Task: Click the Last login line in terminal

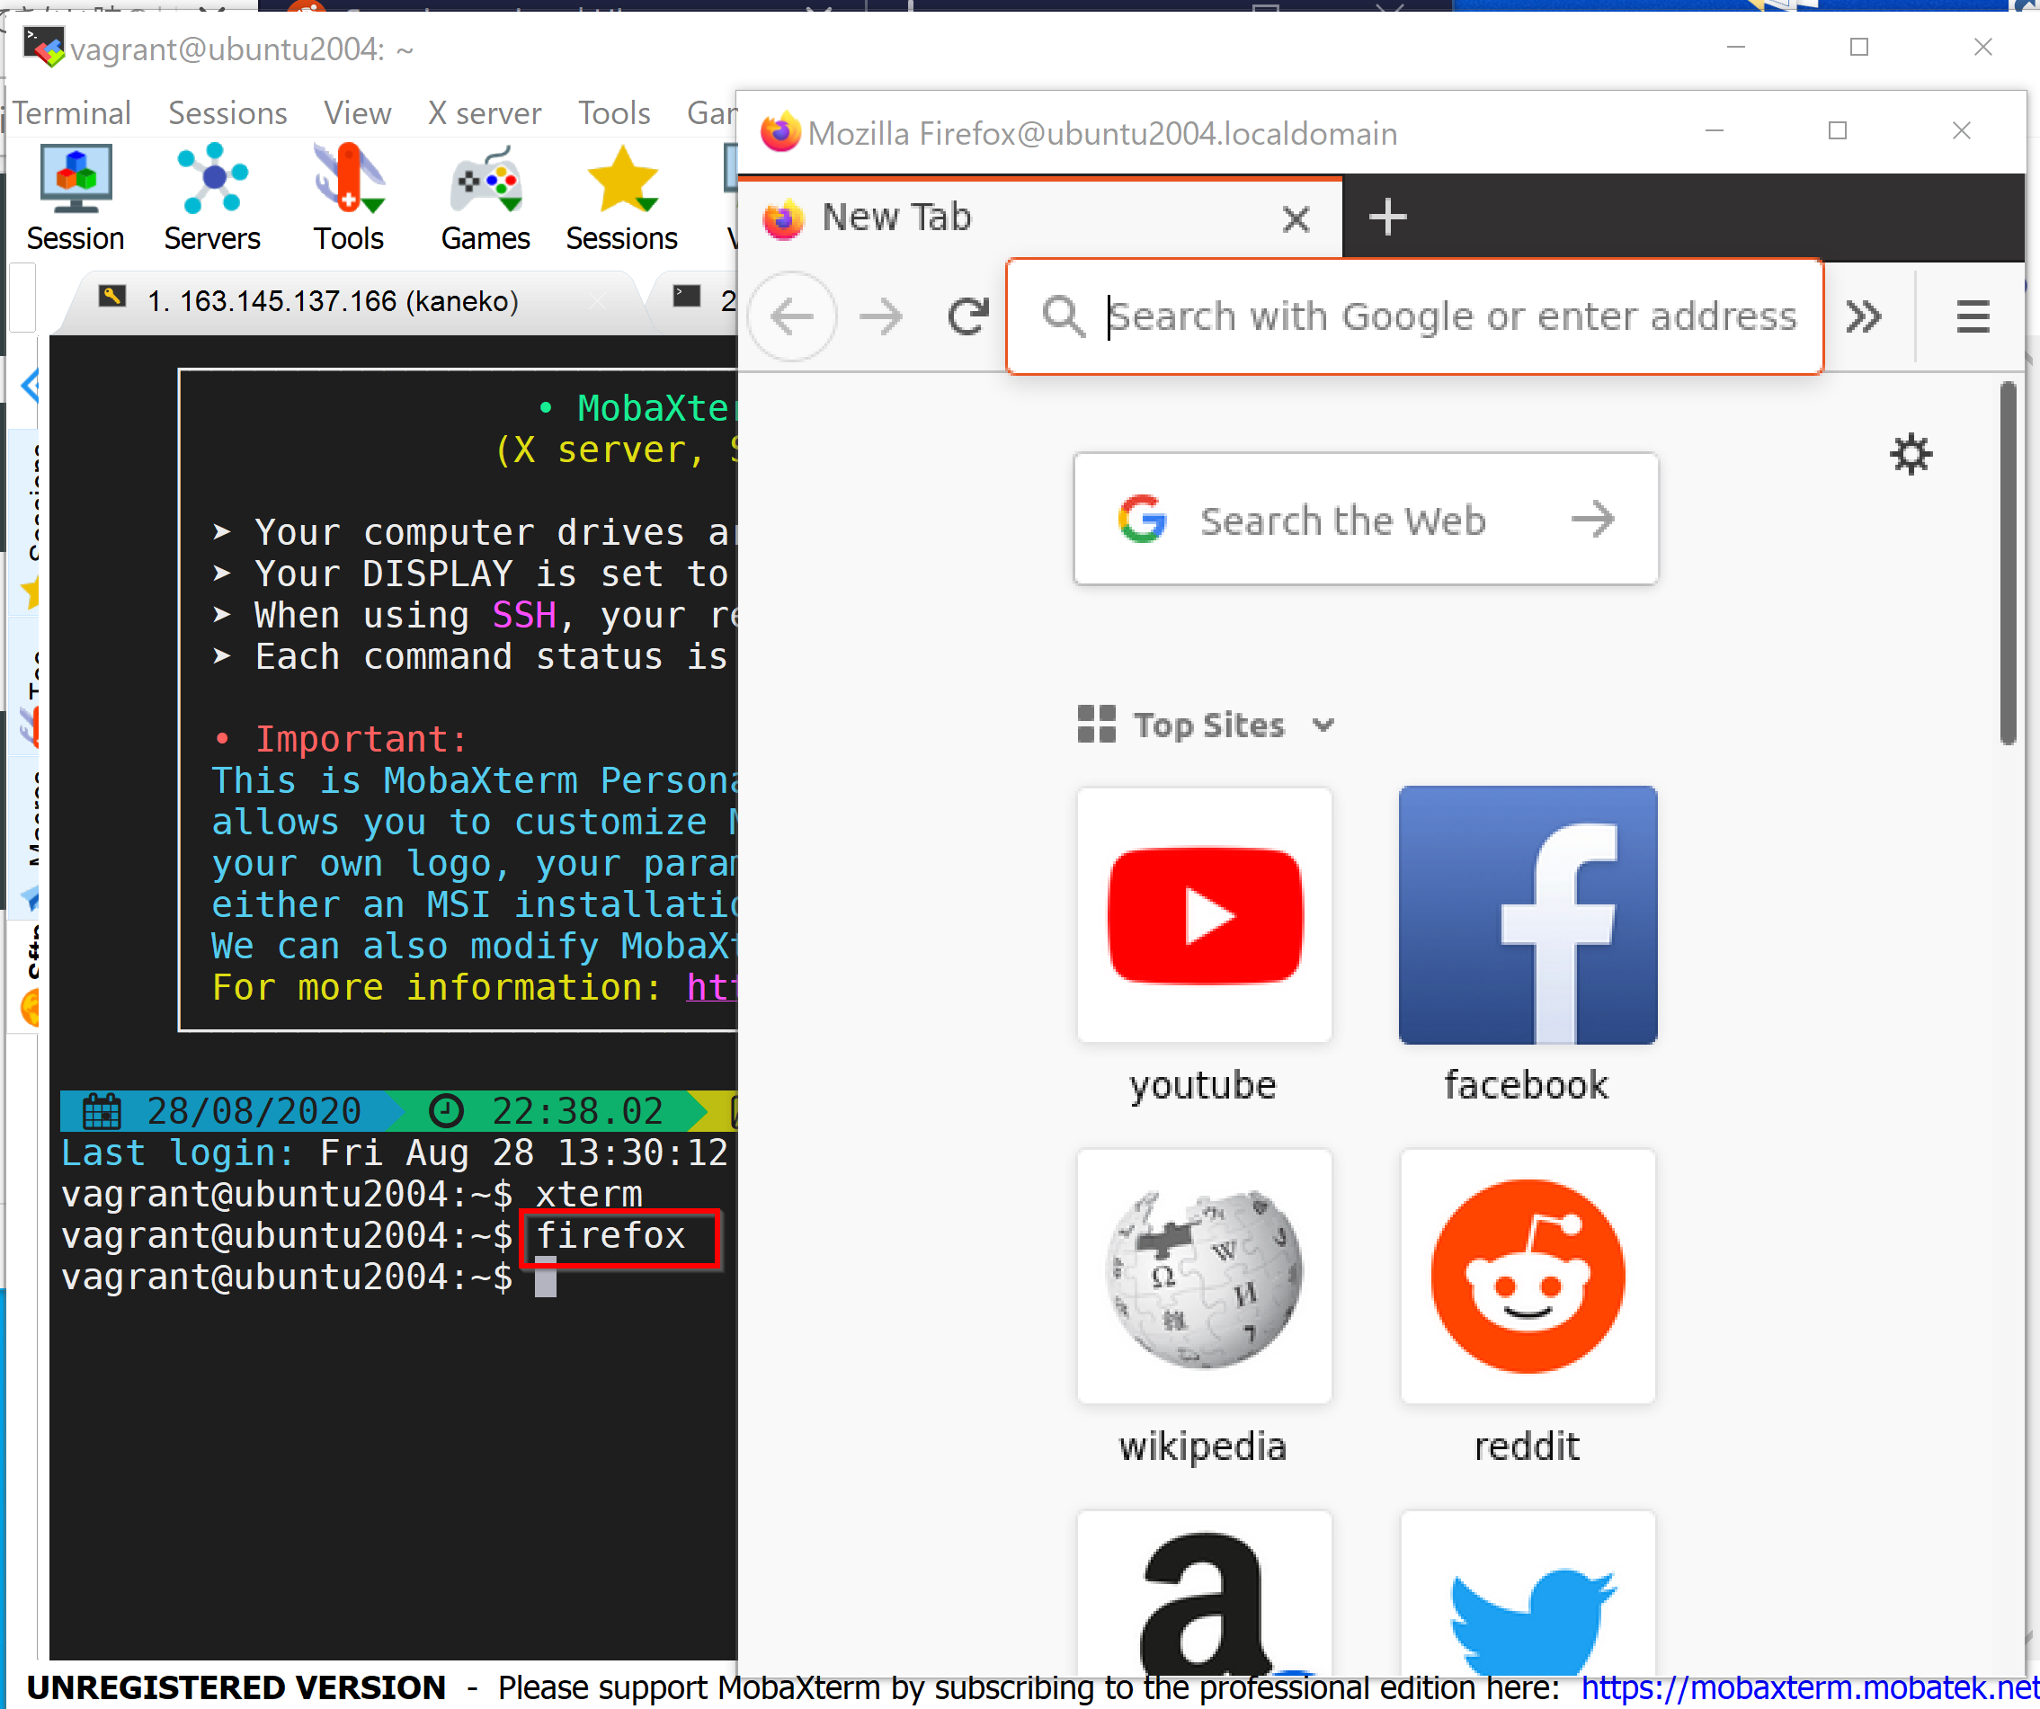Action: point(394,1153)
